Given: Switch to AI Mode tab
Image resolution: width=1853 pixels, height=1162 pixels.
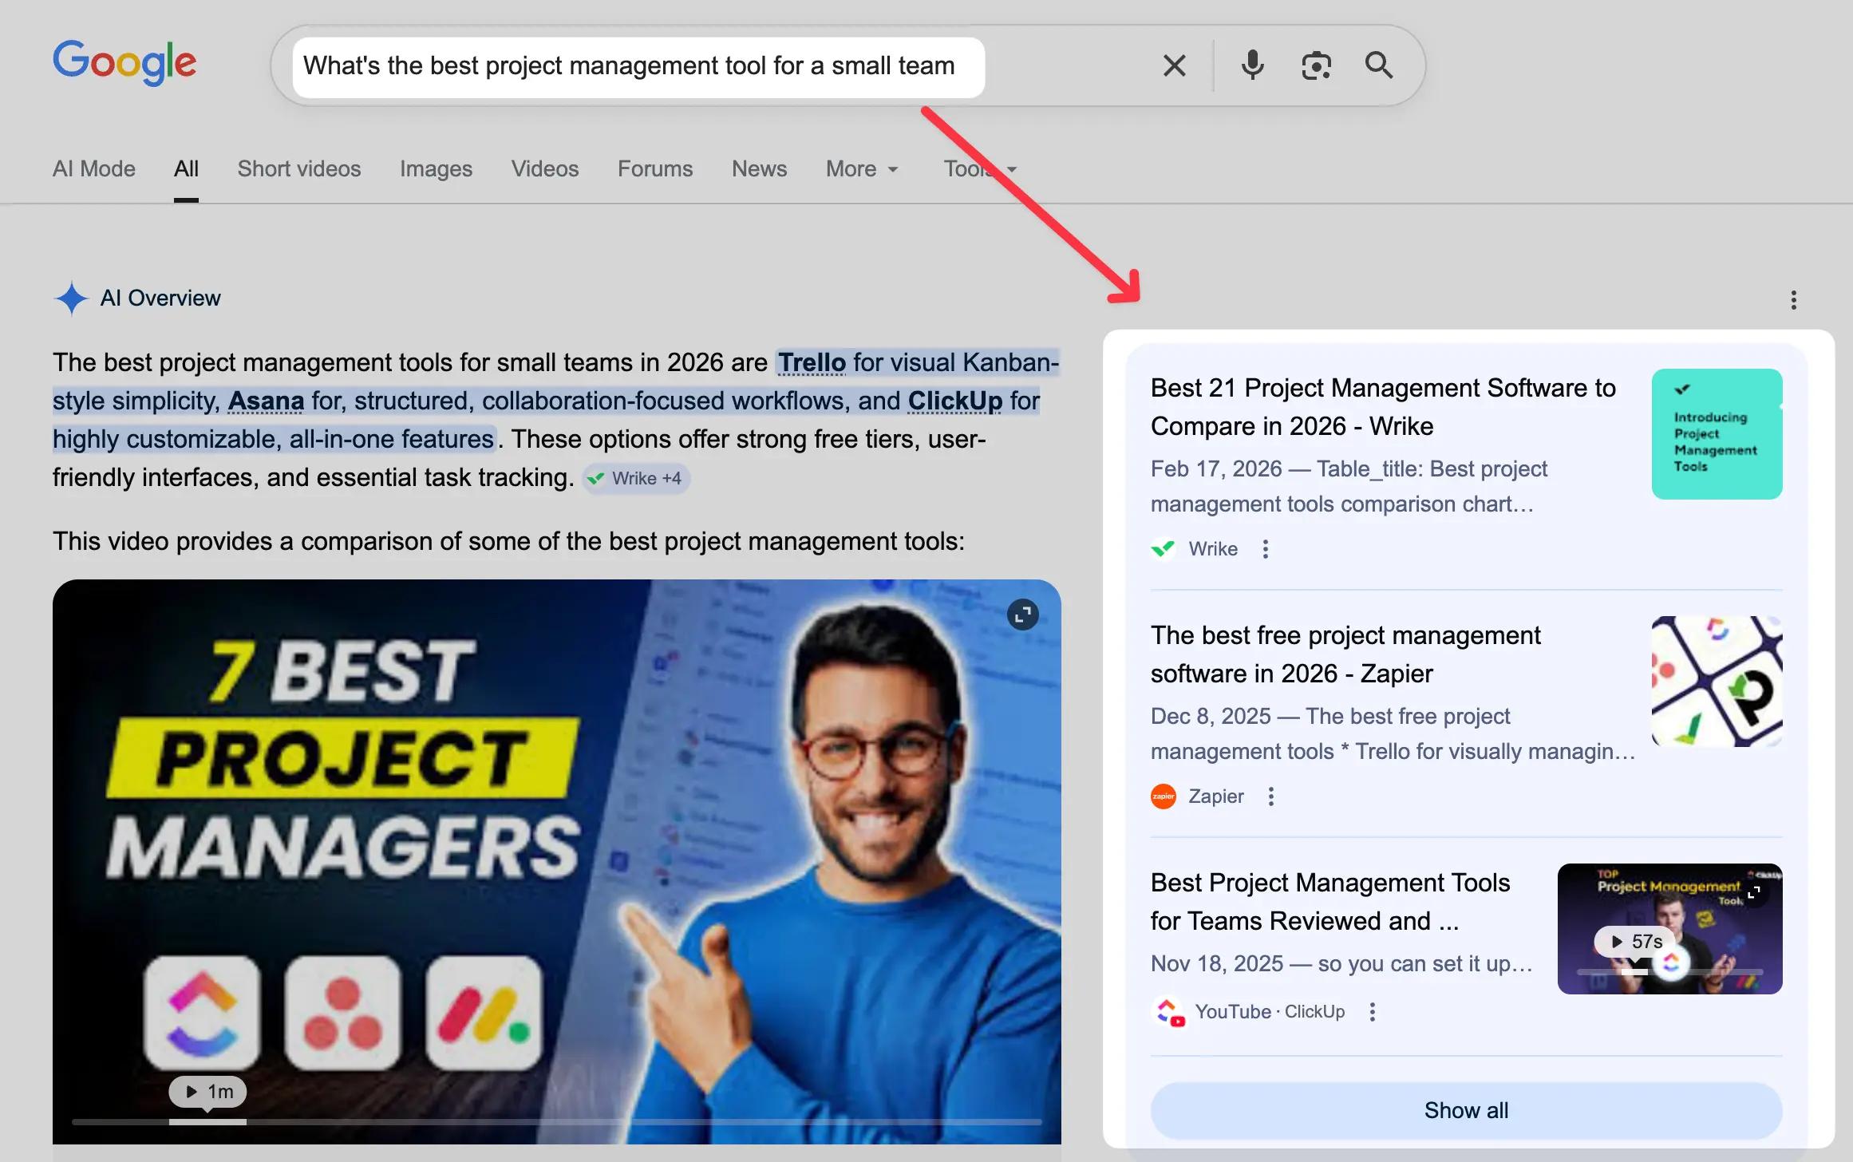Looking at the screenshot, I should click(x=94, y=169).
